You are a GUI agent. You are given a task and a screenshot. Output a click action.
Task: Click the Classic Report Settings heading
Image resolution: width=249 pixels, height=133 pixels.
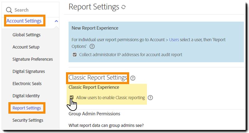(98, 78)
